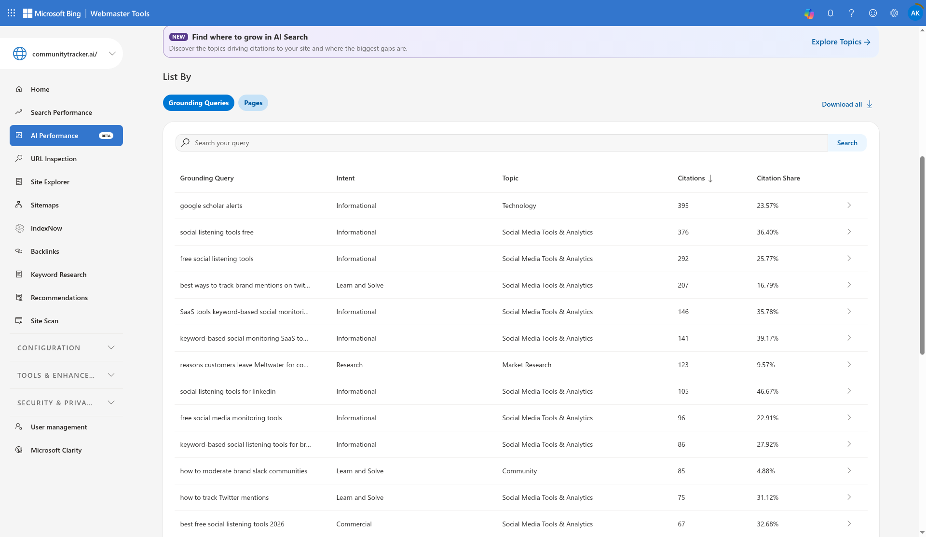This screenshot has width=926, height=537.
Task: Sort by the Citations column header
Action: coord(695,178)
